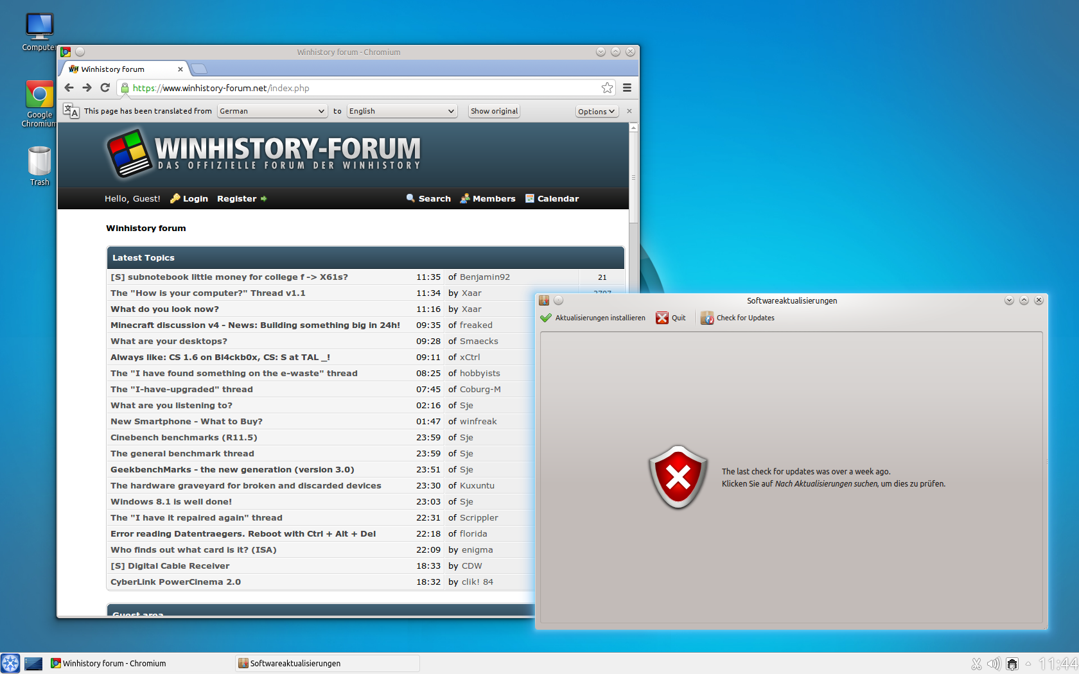Click the Calendar icon in the forum navigation
This screenshot has height=674, width=1079.
click(x=530, y=198)
